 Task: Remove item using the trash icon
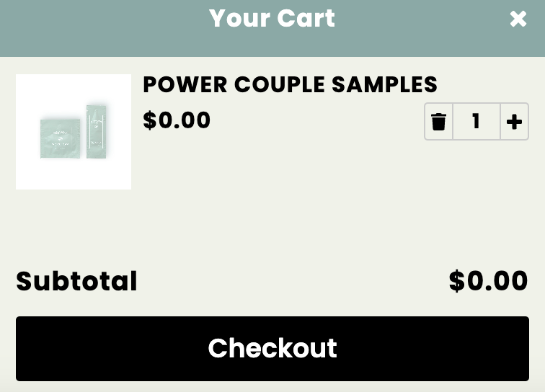click(438, 122)
